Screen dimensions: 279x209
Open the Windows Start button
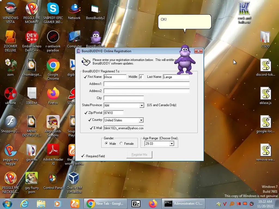7,204
